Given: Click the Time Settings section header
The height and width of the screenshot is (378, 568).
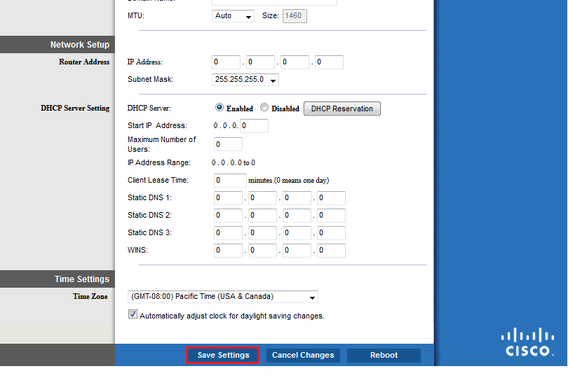Looking at the screenshot, I should [82, 279].
